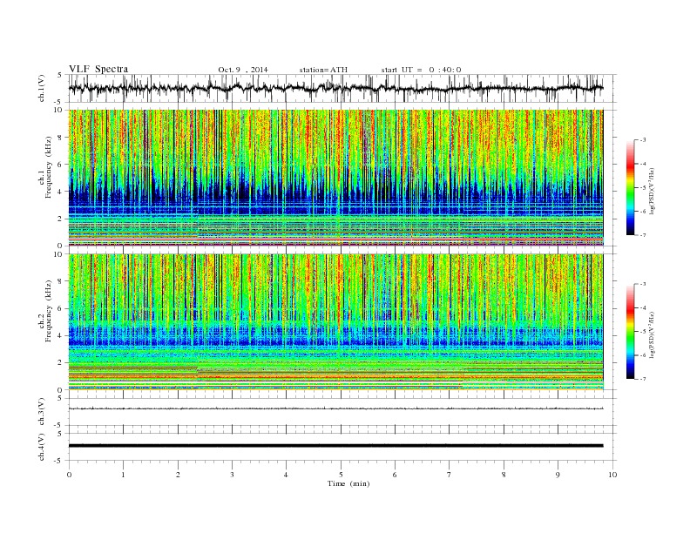Click the time axis tick label "9"
This screenshot has height=533, width=690.
tap(558, 475)
